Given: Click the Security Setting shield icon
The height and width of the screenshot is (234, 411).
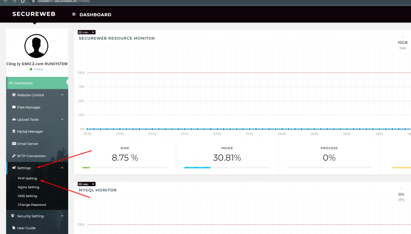Looking at the screenshot, I should (x=13, y=216).
